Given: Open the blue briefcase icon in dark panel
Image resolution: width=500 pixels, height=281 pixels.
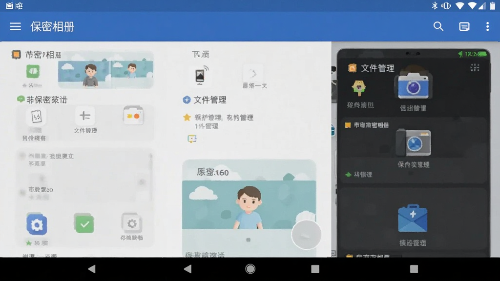Looking at the screenshot, I should 413,219.
